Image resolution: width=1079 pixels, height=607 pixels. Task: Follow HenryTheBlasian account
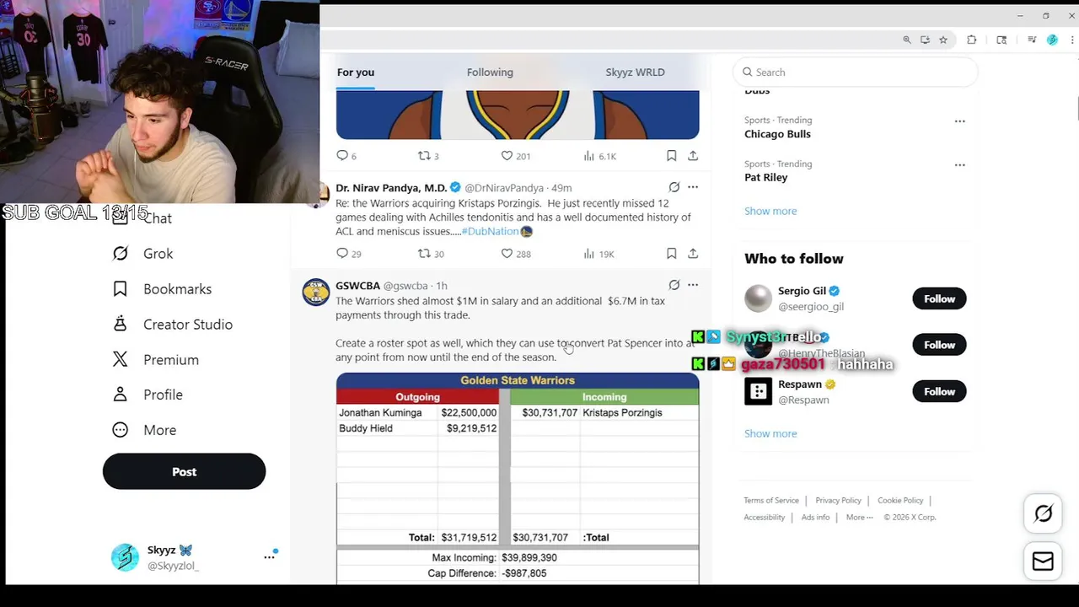(939, 345)
